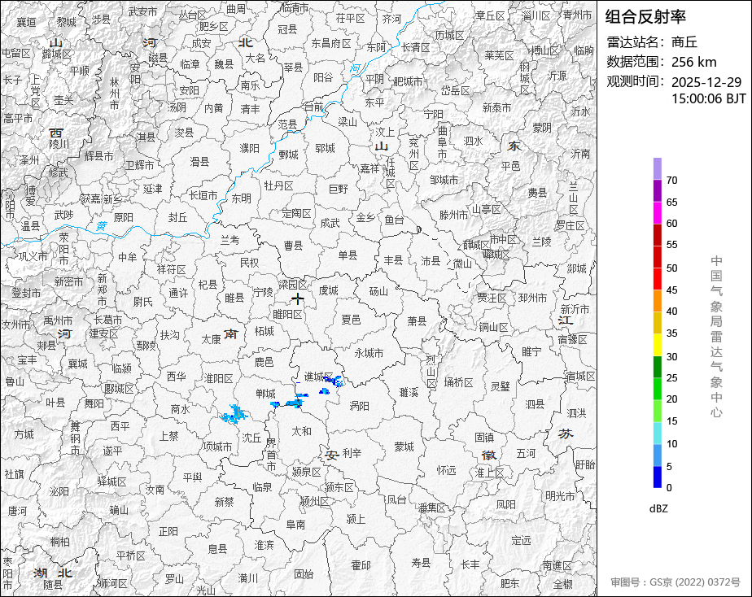
Task: Click the station name value 商丘
Action: pos(684,42)
